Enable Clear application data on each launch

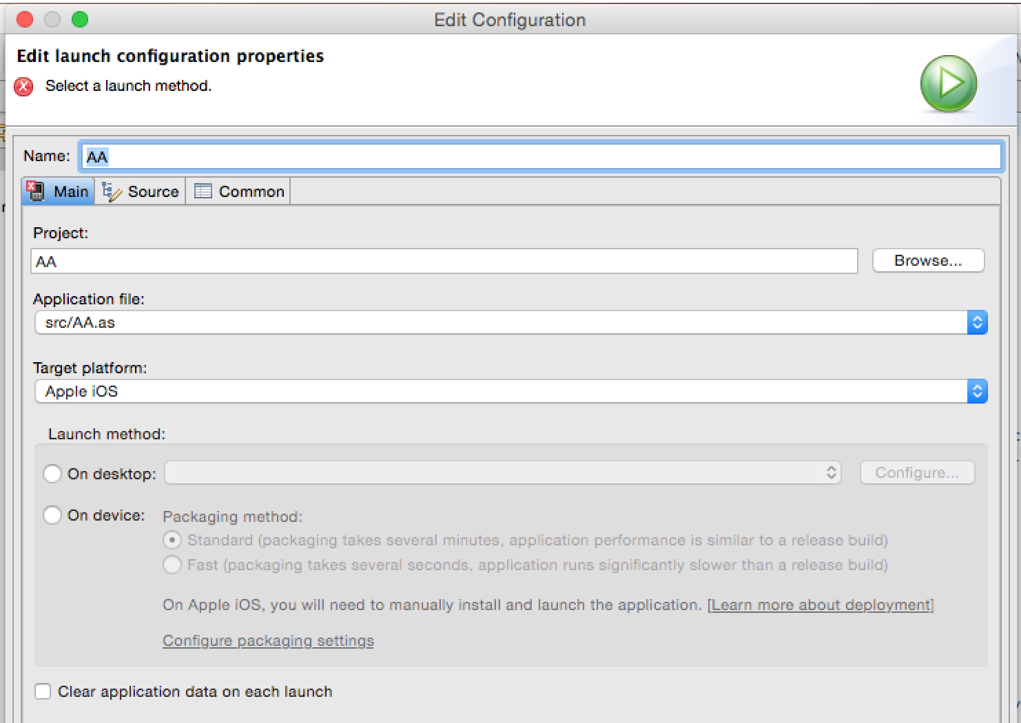43,691
